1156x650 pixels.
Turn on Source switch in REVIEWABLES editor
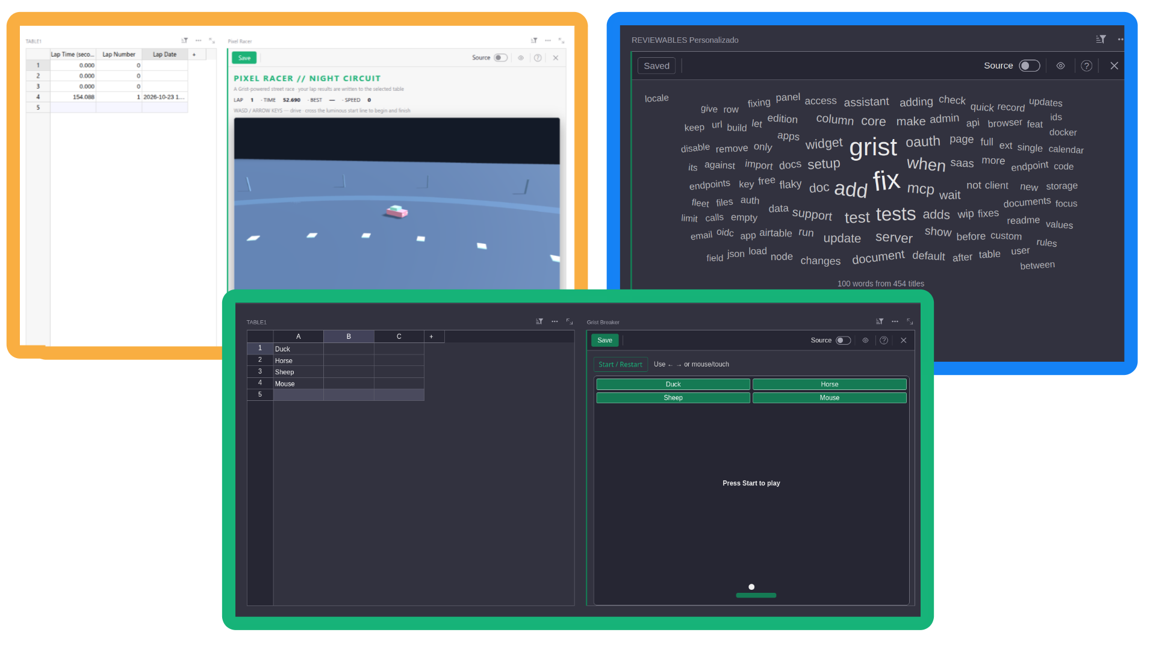point(1029,66)
